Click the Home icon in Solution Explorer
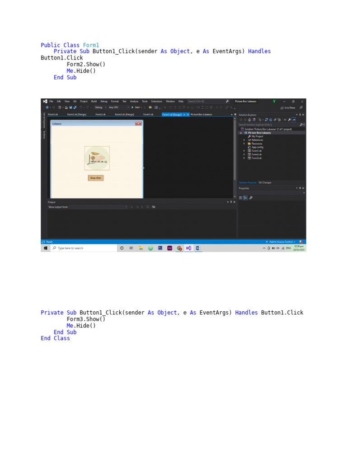347x462 pixels. 249,120
